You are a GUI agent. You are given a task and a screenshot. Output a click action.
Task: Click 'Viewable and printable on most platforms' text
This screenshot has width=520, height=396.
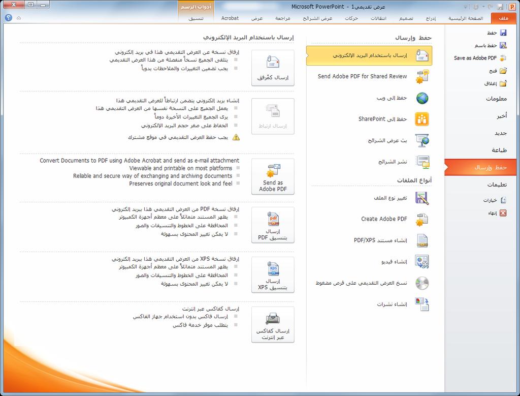click(181, 168)
